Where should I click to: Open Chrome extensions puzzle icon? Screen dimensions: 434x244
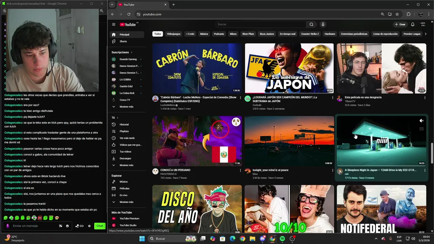409,14
